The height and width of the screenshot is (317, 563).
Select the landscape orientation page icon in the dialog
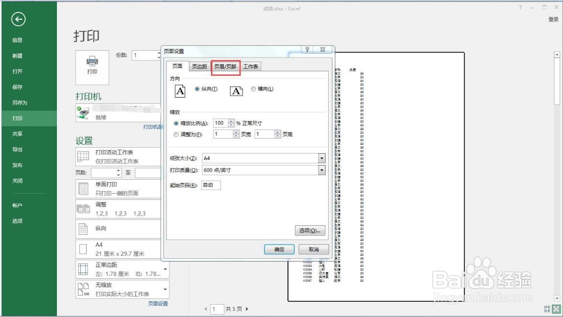point(236,91)
